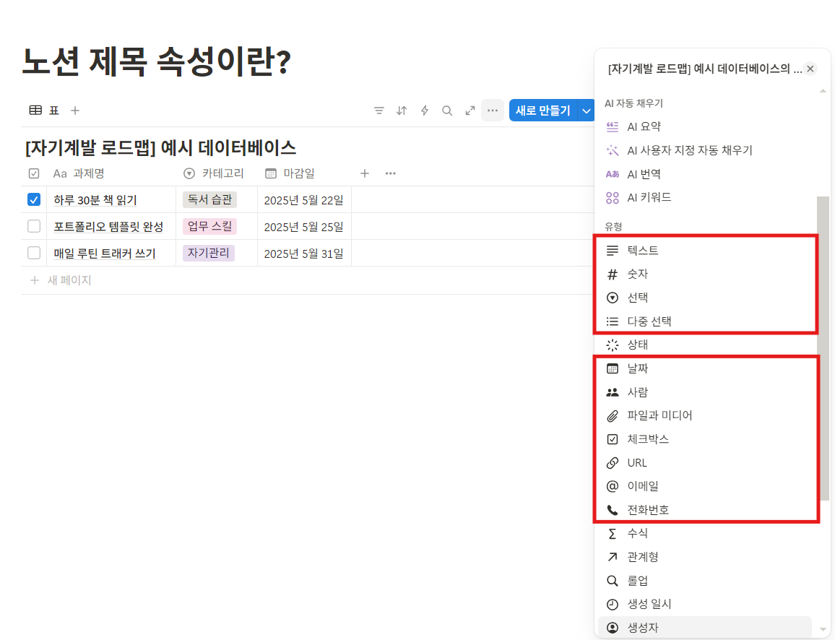
Task: Check the 매일 루틴 트래커 쓰기 checkbox
Action: point(33,253)
